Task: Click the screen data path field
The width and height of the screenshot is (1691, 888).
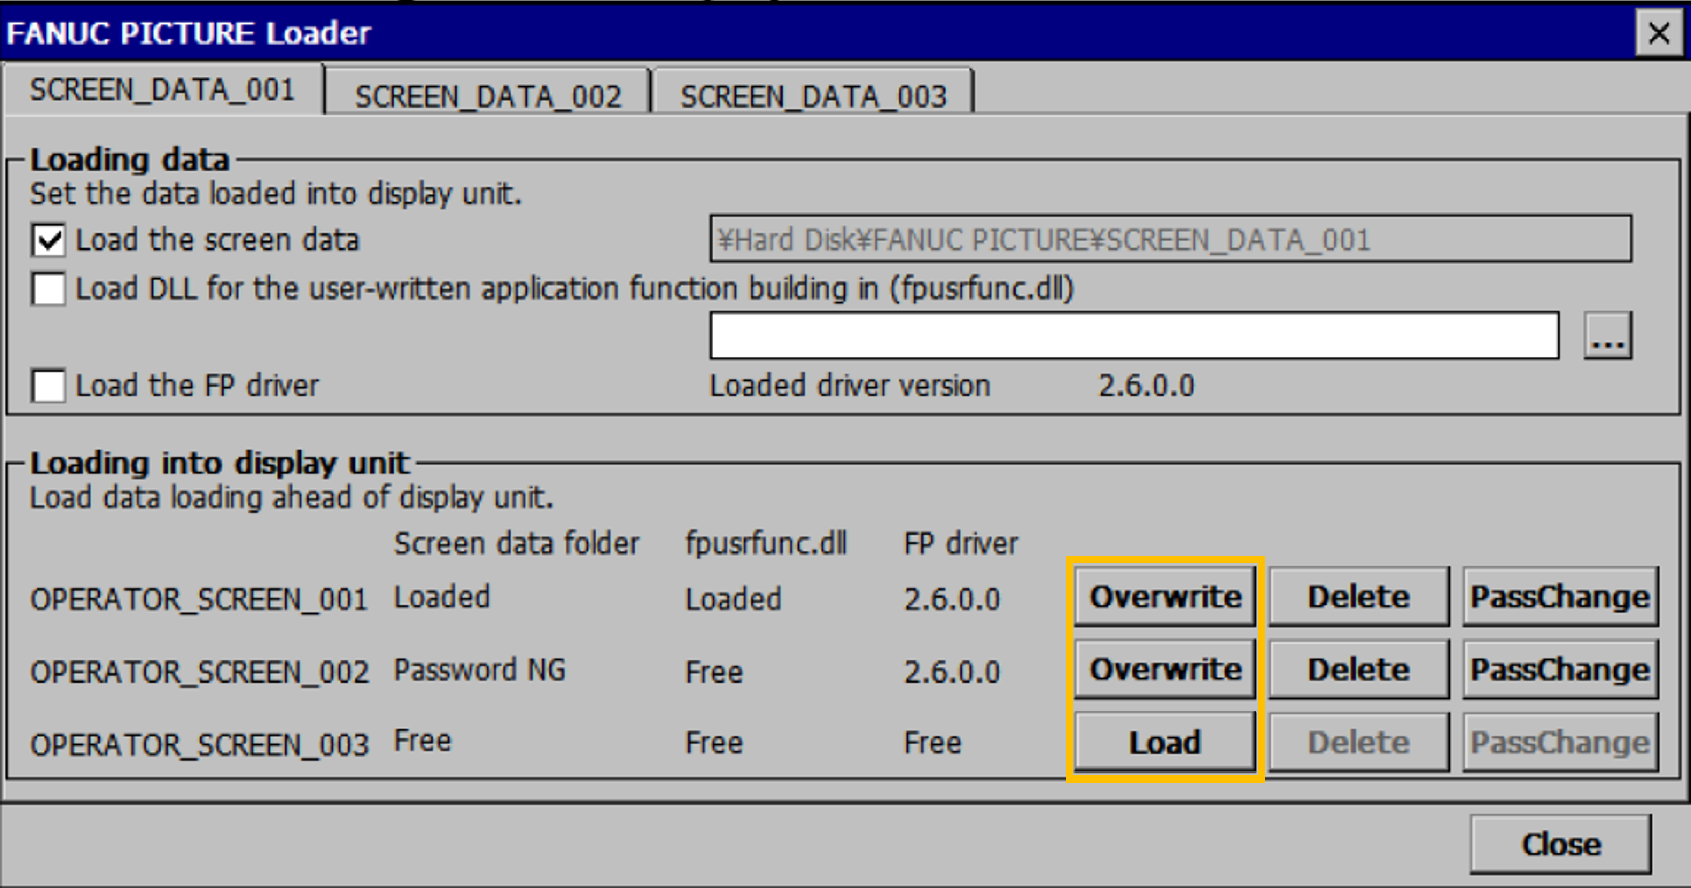Action: pyautogui.click(x=1170, y=239)
